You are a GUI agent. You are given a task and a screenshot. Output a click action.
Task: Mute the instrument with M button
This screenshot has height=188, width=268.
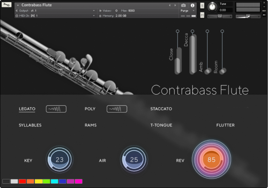(202, 15)
